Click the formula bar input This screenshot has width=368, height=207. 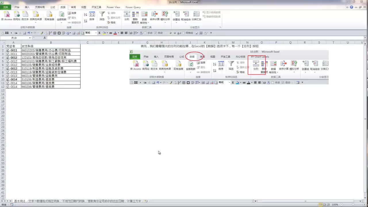[x=206, y=38]
